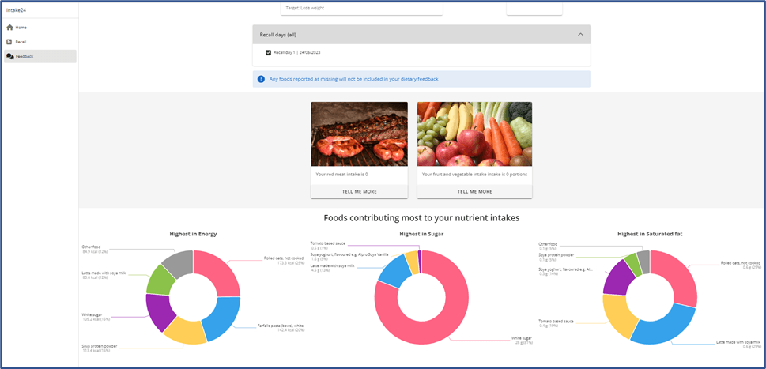The image size is (766, 369).
Task: Uncheck Recall day 1 | 24/08/2023
Action: pyautogui.click(x=268, y=52)
